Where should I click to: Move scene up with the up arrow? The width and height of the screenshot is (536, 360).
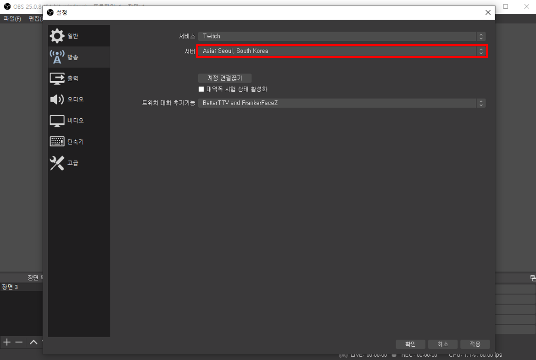point(33,342)
